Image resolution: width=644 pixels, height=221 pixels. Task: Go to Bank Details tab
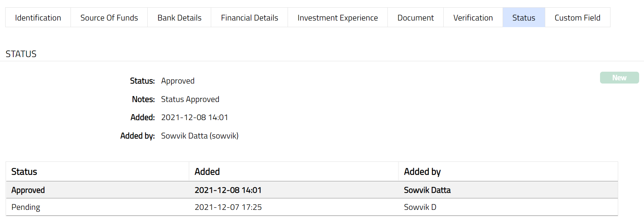[x=179, y=18]
